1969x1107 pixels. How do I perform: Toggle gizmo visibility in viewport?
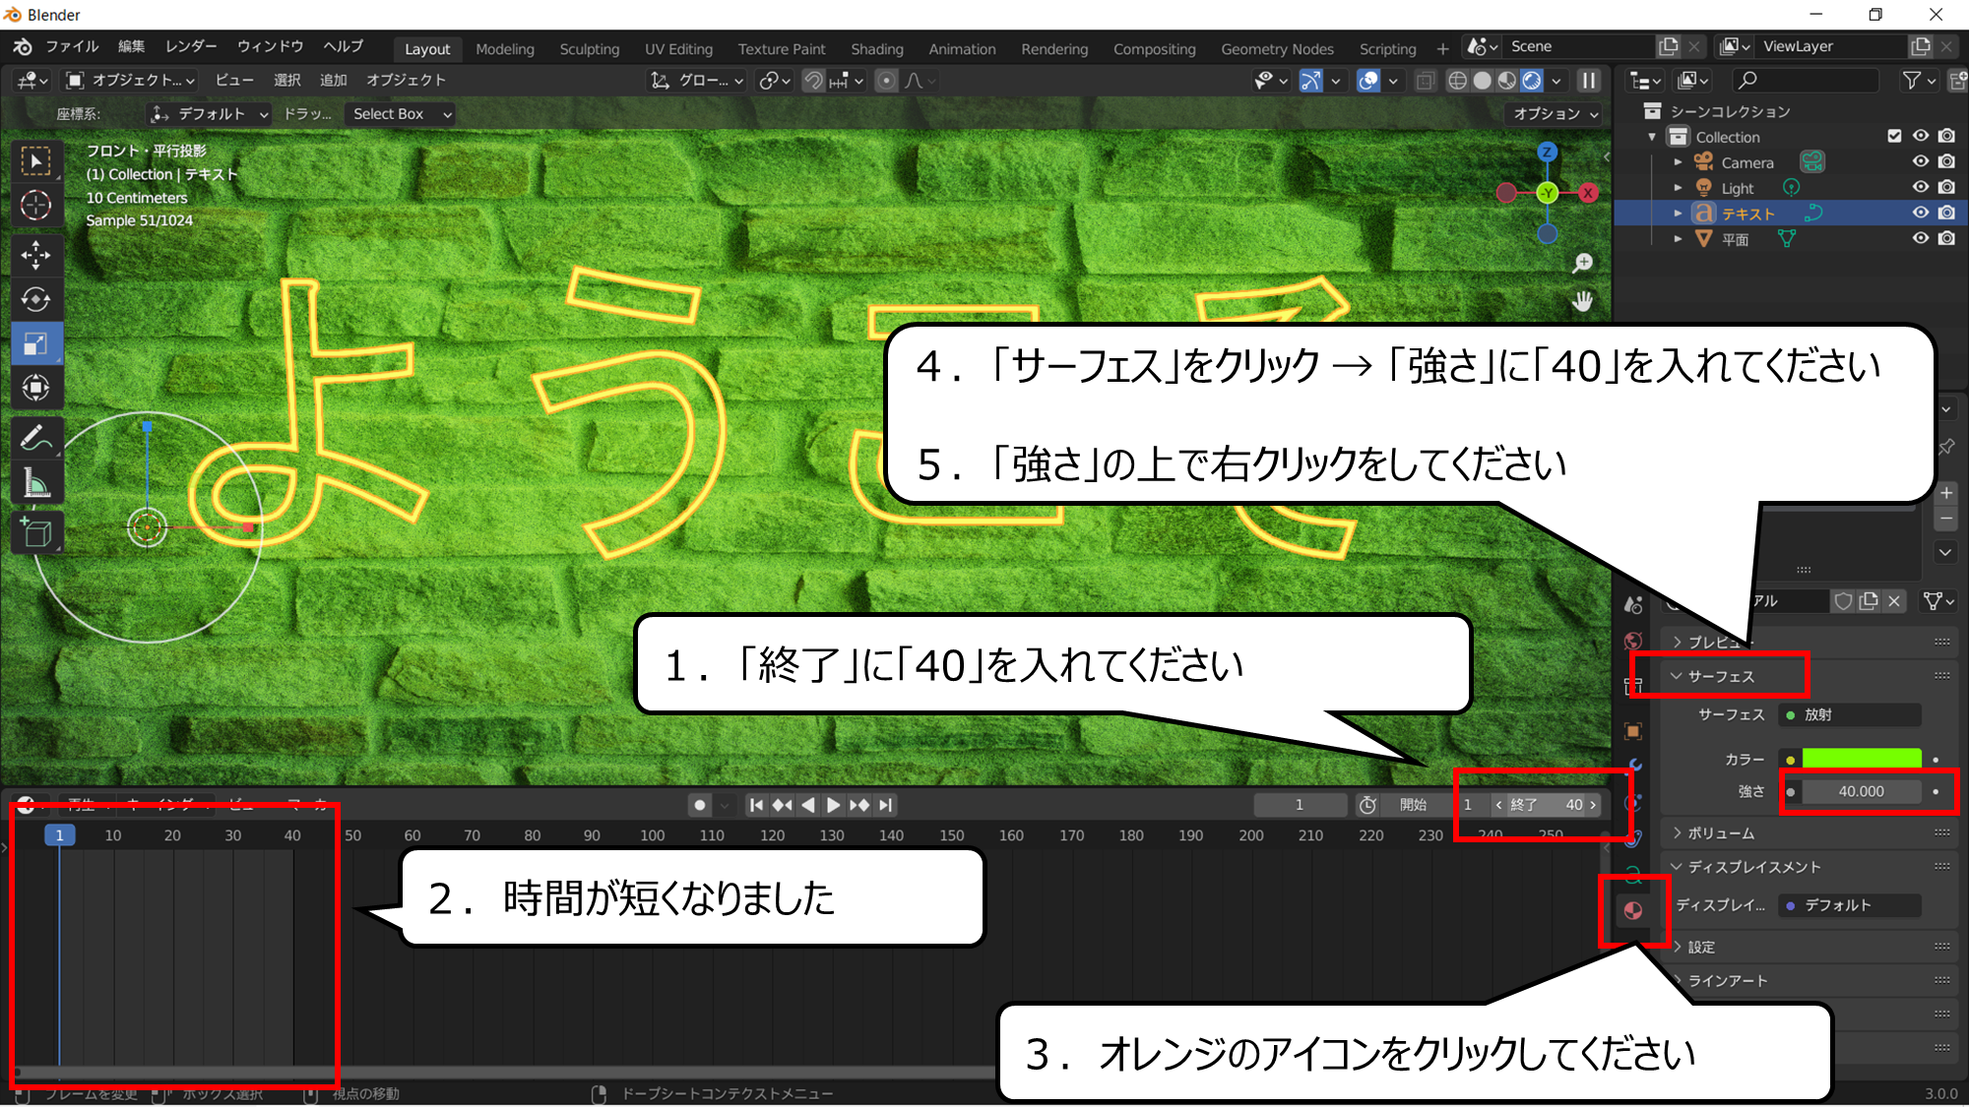[x=1311, y=81]
